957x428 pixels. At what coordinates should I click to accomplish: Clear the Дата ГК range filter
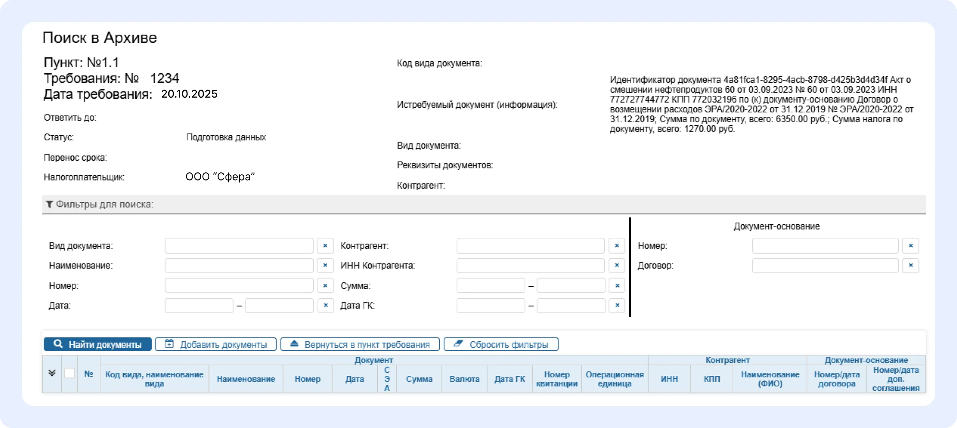click(617, 305)
